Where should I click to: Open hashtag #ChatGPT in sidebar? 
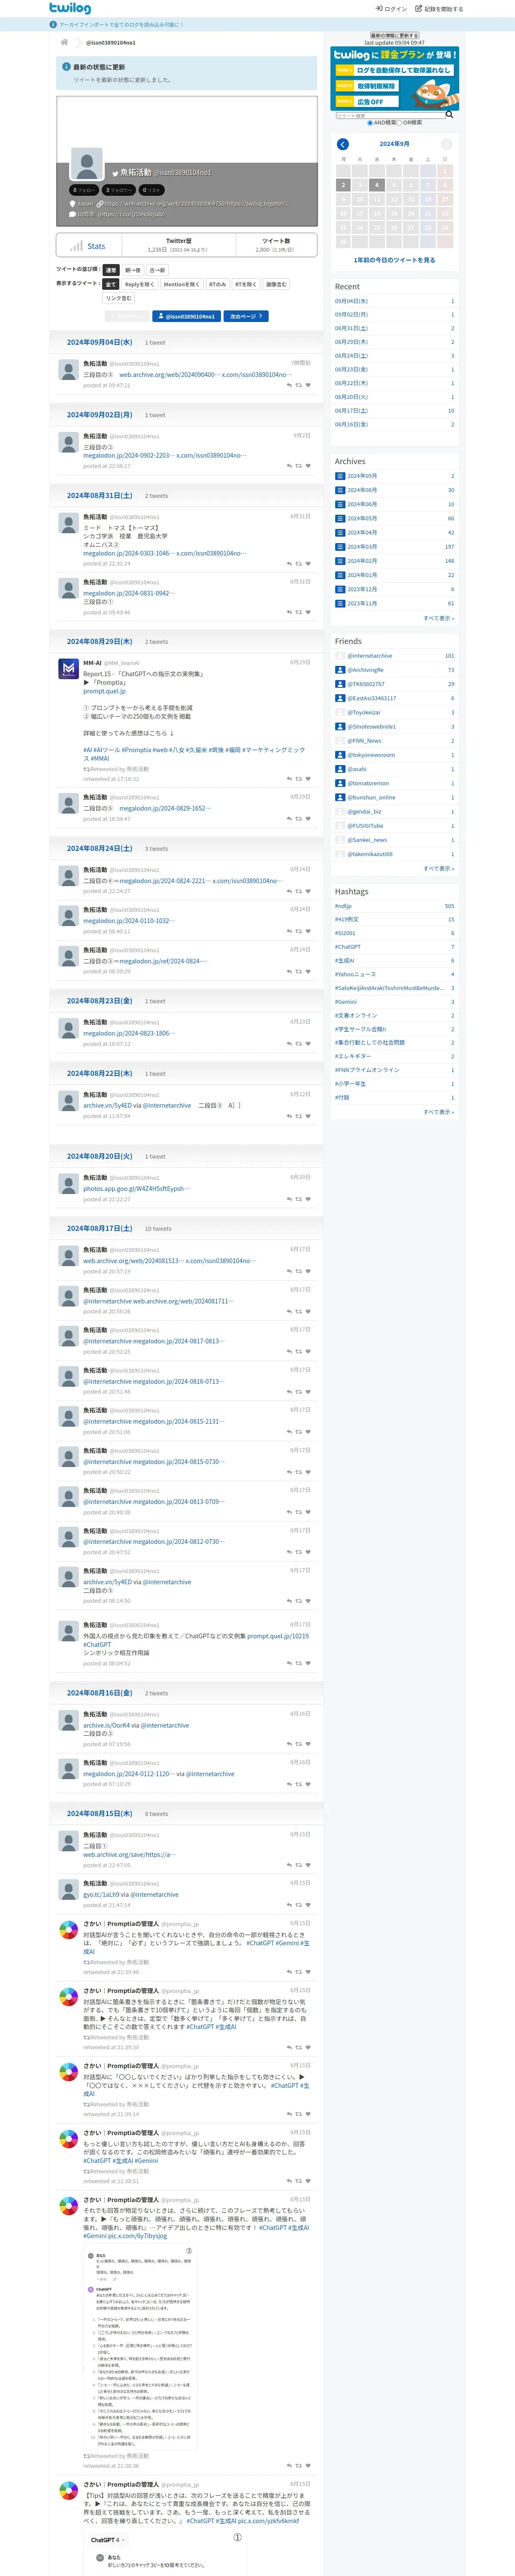(x=348, y=947)
